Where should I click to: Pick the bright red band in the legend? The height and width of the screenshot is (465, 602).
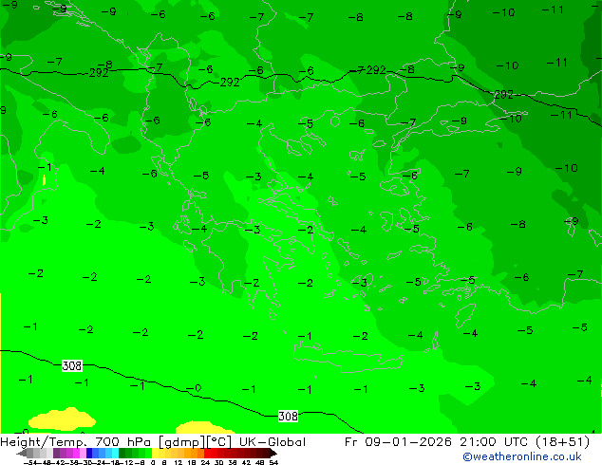[x=208, y=453]
